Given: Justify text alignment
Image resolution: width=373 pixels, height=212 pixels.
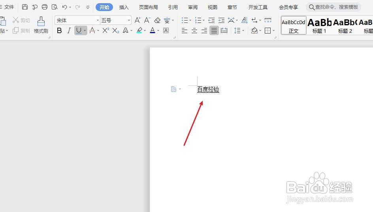Looking at the screenshot, I should point(214,30).
